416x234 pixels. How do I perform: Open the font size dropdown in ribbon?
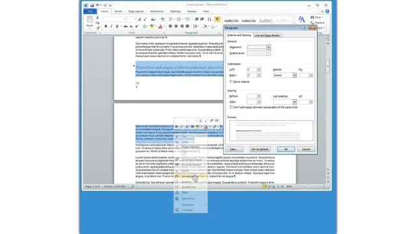pyautogui.click(x=135, y=19)
